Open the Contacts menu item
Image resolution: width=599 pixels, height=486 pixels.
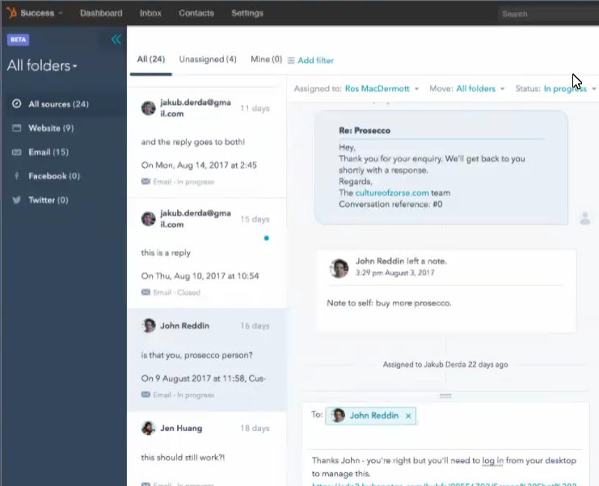196,13
